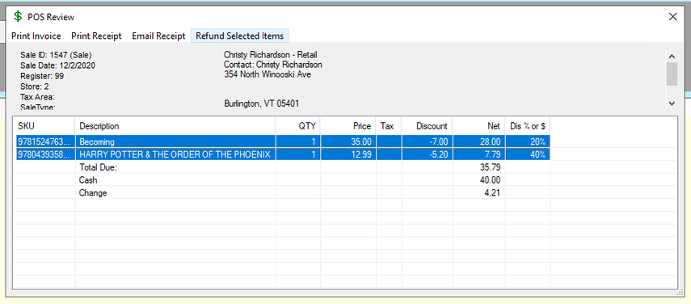Image resolution: width=691 pixels, height=304 pixels.
Task: Click the 4.21 change amount
Action: 492,192
